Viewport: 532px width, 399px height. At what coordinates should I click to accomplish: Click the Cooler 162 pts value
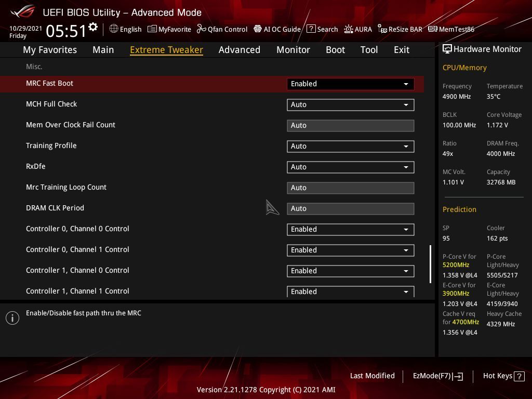497,238
